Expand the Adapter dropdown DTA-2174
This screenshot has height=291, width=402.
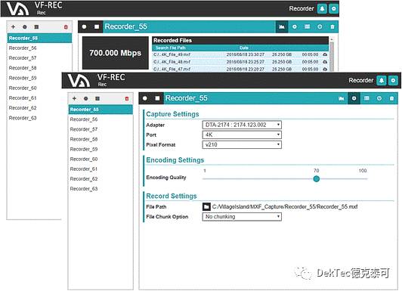click(242, 125)
